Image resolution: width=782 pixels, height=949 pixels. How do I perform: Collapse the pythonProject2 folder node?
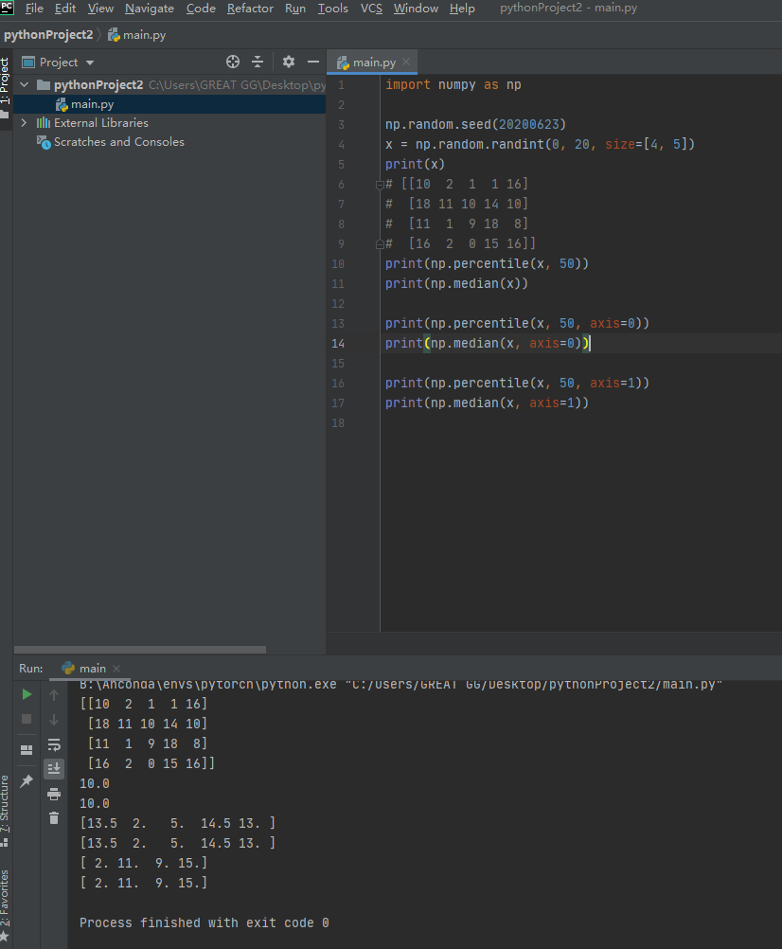24,84
